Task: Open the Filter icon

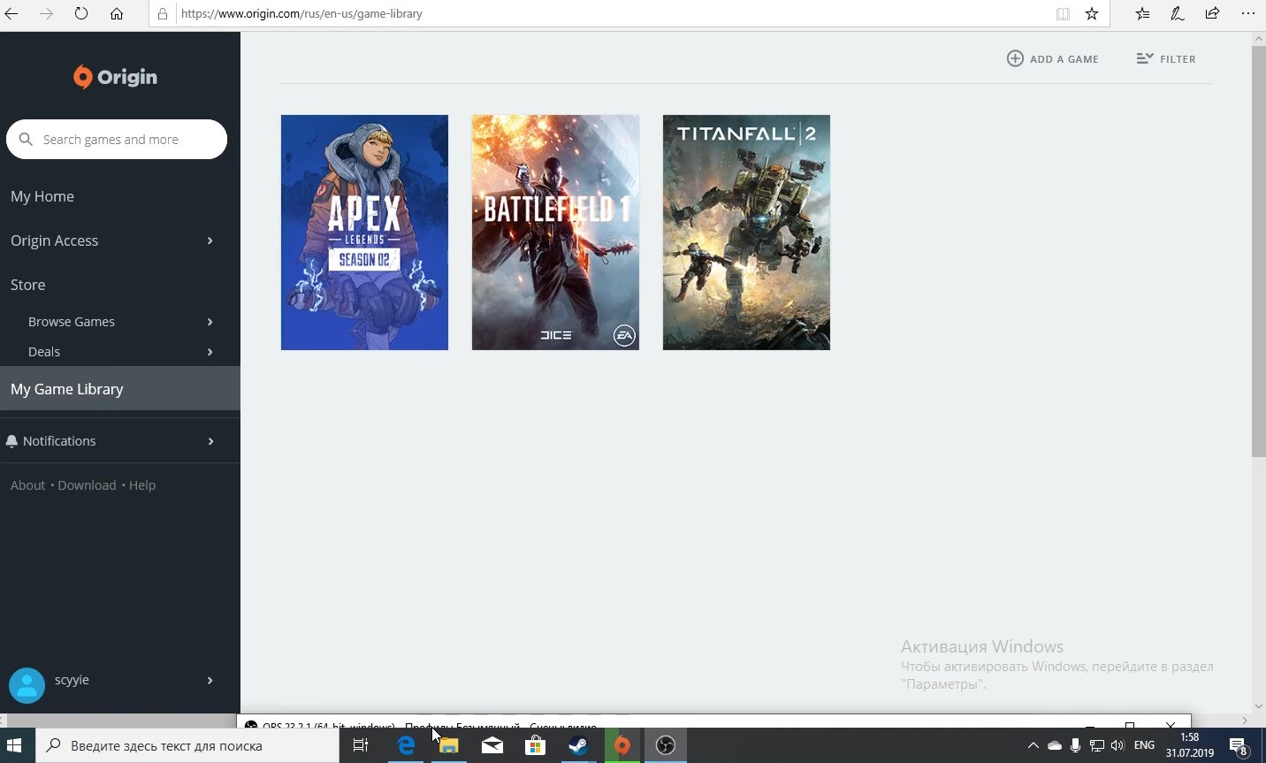Action: pyautogui.click(x=1145, y=58)
